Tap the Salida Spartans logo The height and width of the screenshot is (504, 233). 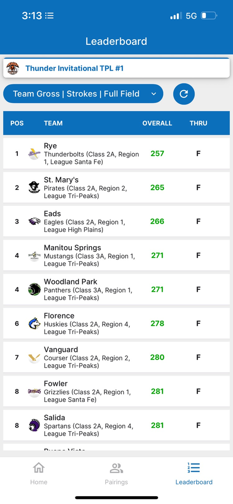[34, 425]
